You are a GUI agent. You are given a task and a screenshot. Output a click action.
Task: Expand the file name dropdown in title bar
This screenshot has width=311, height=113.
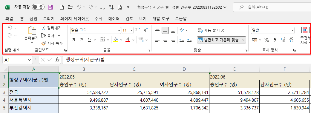tap(225, 7)
